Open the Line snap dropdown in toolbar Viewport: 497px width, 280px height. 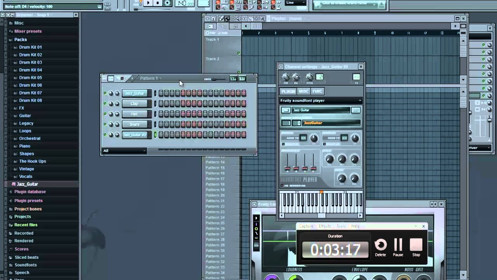[295, 3]
